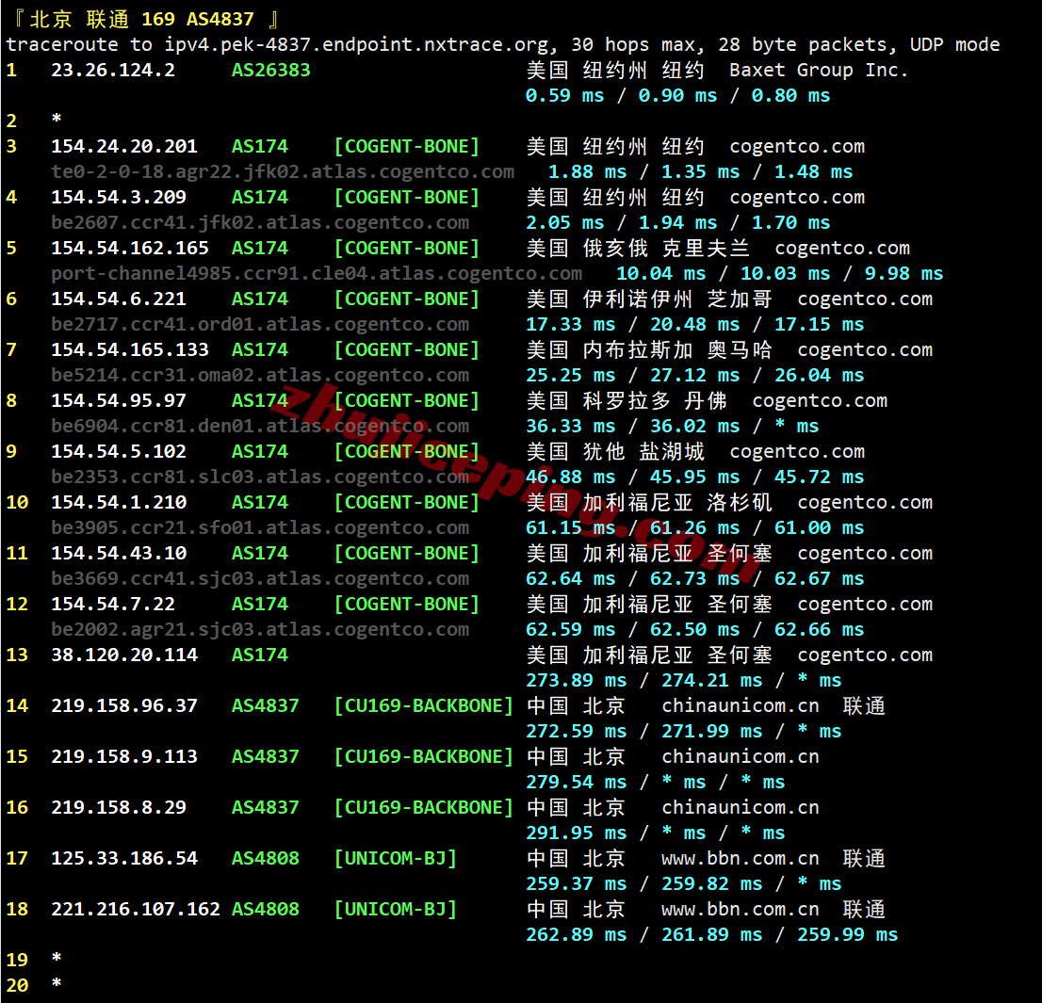Click latency value 262.89 ms

577,934
